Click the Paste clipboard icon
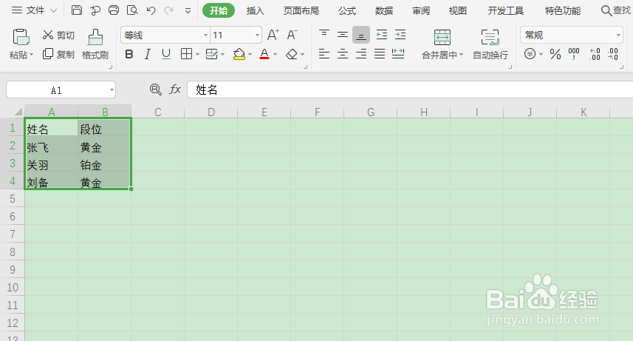 21,37
